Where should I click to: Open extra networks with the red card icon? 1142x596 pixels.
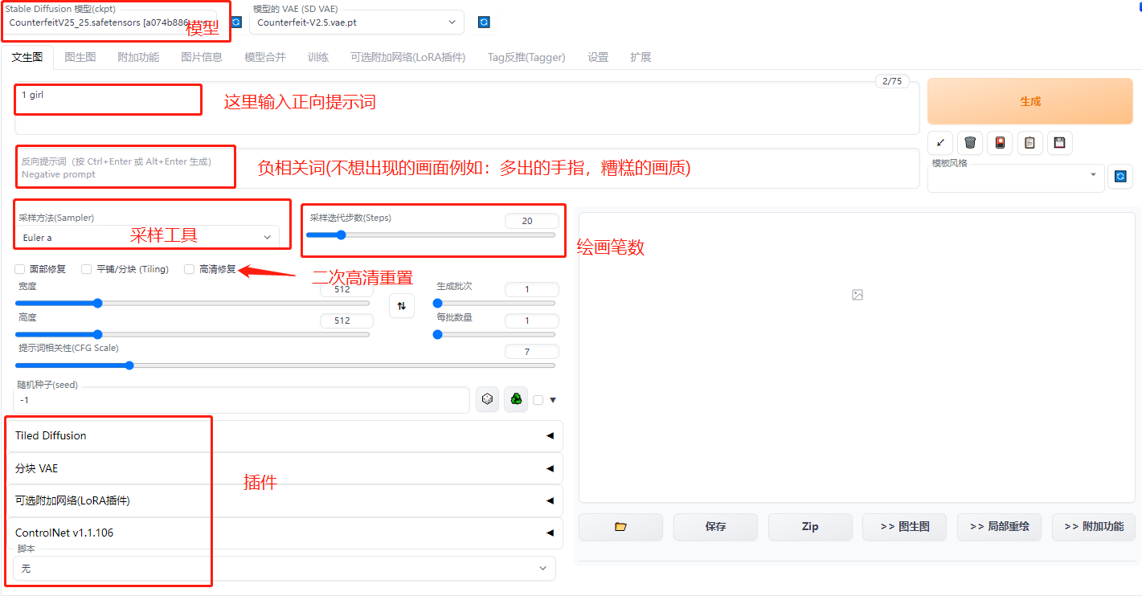tap(1000, 143)
